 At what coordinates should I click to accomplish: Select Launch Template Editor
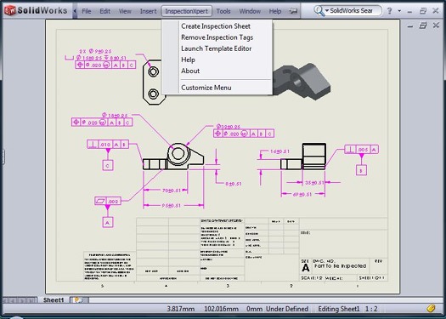pos(216,48)
